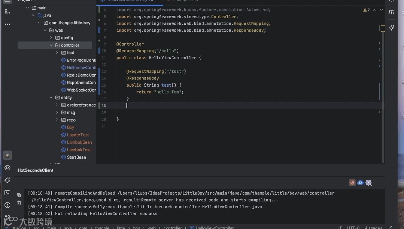The image size is (404, 229).
Task: Open the Problems tool window icon
Action: tap(7, 205)
